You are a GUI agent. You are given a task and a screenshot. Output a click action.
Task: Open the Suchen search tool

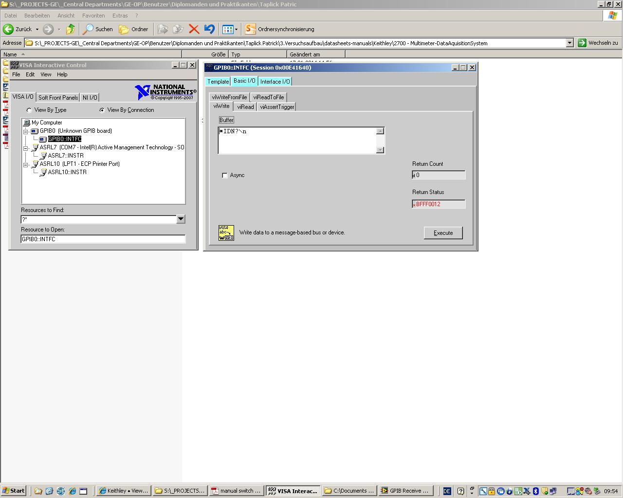[x=98, y=29]
